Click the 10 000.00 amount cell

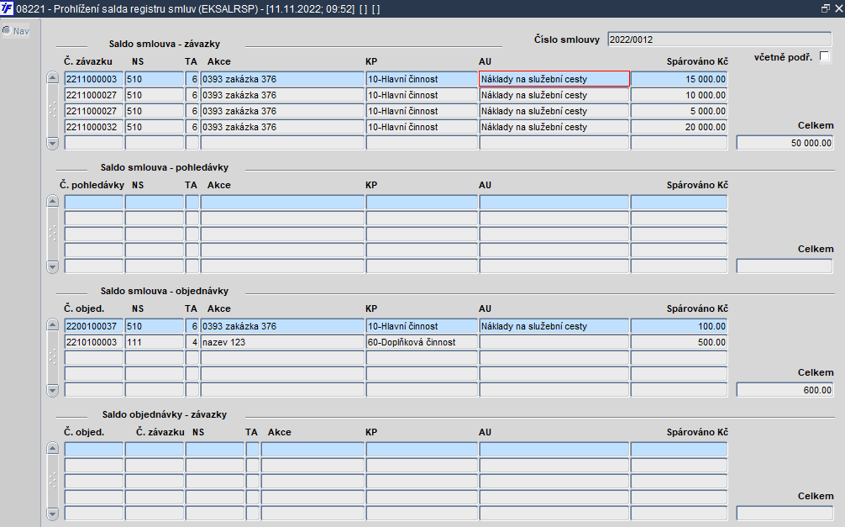point(679,95)
